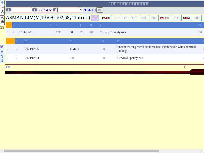
Task: Select the 2024/12/06 admission date
Action: click(x=26, y=32)
